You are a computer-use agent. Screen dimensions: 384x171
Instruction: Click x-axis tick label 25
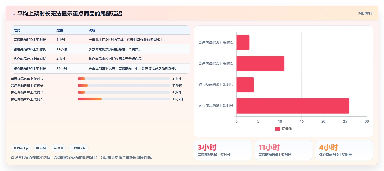[x=345, y=121]
